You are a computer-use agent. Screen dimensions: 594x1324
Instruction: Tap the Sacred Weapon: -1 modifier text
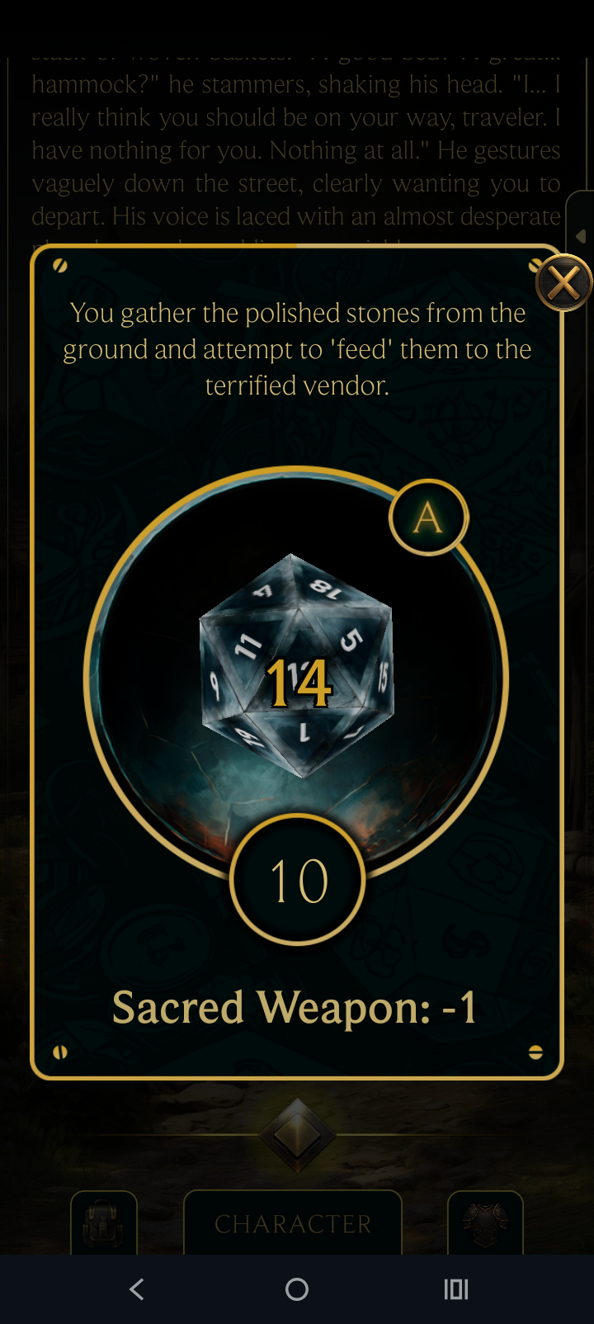(295, 1007)
